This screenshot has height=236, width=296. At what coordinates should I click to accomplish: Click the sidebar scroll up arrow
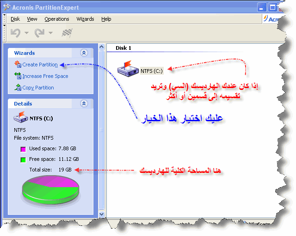coord(102,47)
